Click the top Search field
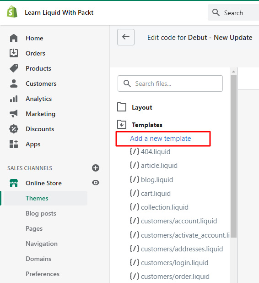The height and width of the screenshot is (283, 259). point(233,12)
